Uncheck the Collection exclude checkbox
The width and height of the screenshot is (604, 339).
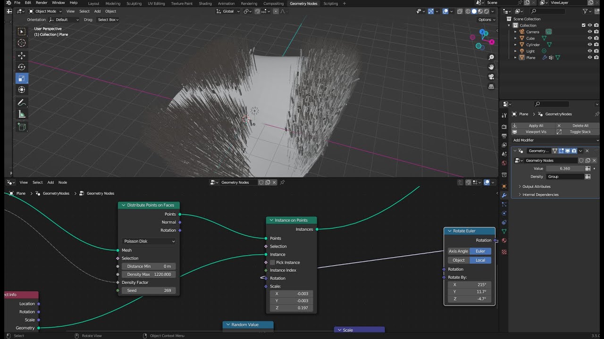coord(584,25)
